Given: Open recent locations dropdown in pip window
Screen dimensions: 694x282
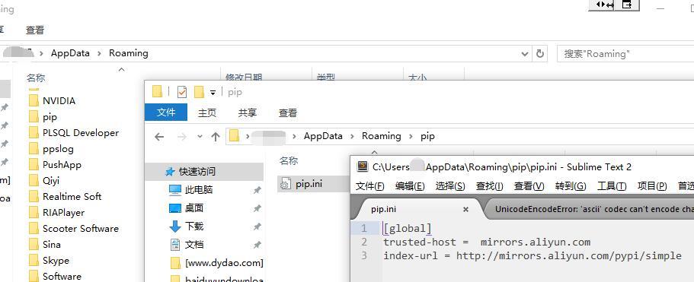Looking at the screenshot, I should click(x=200, y=137).
